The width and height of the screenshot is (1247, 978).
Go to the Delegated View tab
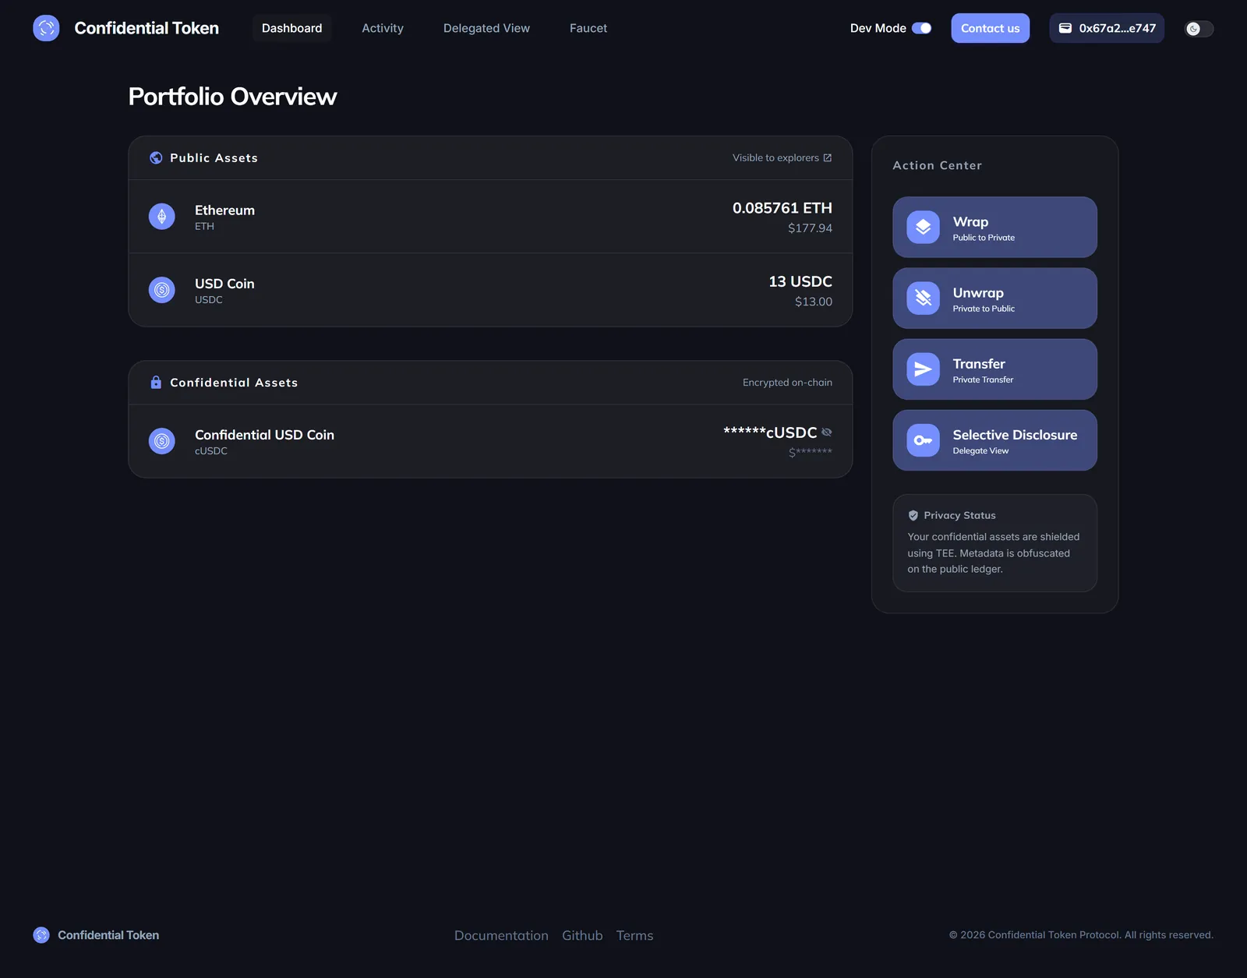pyautogui.click(x=486, y=28)
